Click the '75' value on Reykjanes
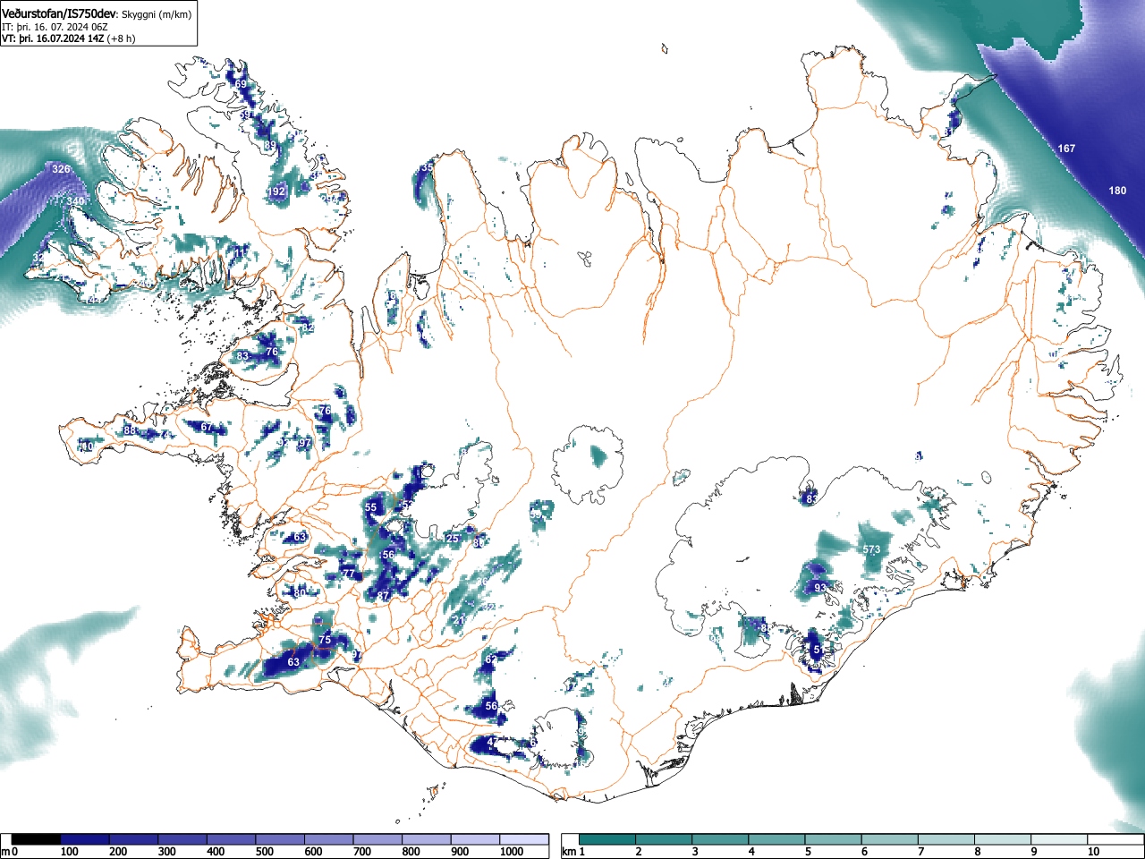1145x859 pixels. pyautogui.click(x=325, y=640)
